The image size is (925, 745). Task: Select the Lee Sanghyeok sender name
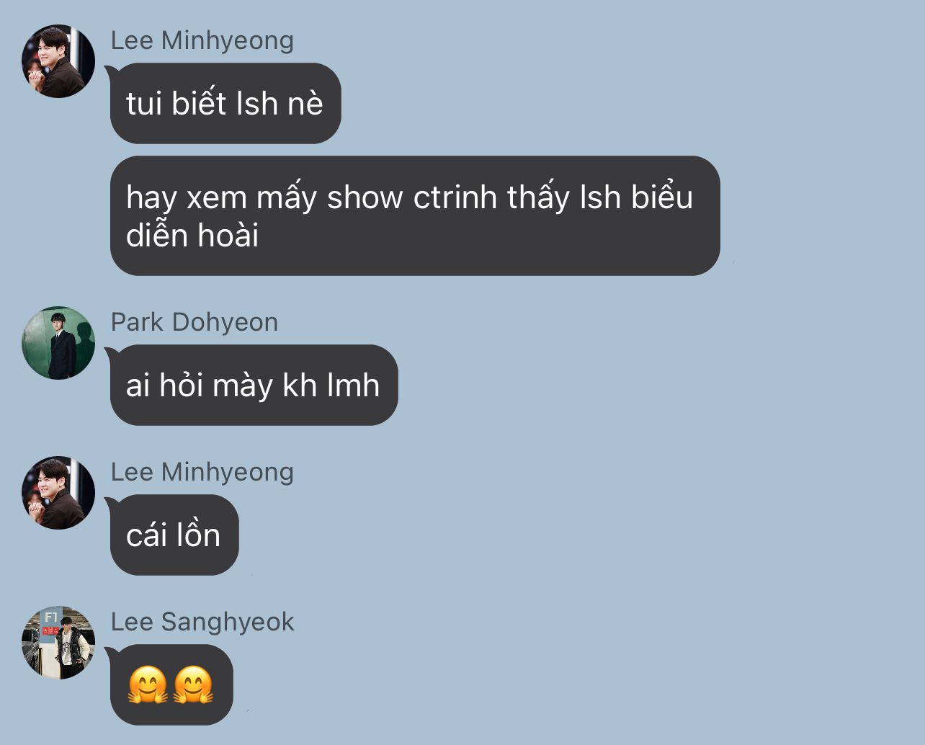pyautogui.click(x=202, y=623)
